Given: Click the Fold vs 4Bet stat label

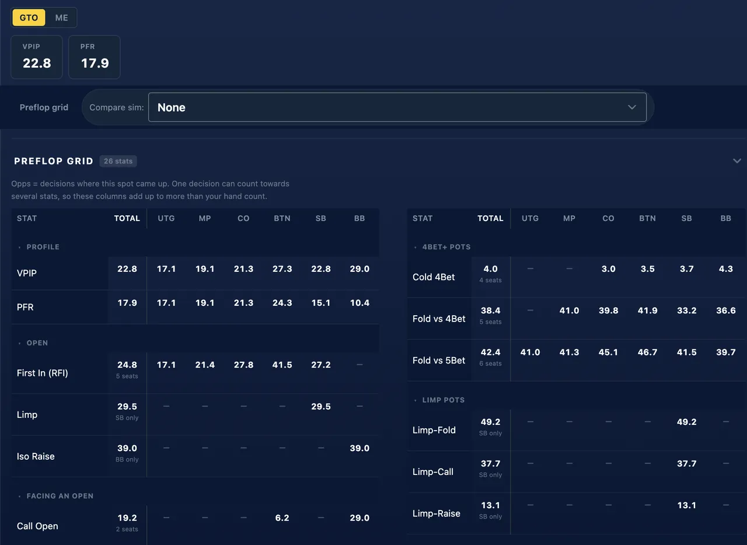Looking at the screenshot, I should click(x=439, y=319).
